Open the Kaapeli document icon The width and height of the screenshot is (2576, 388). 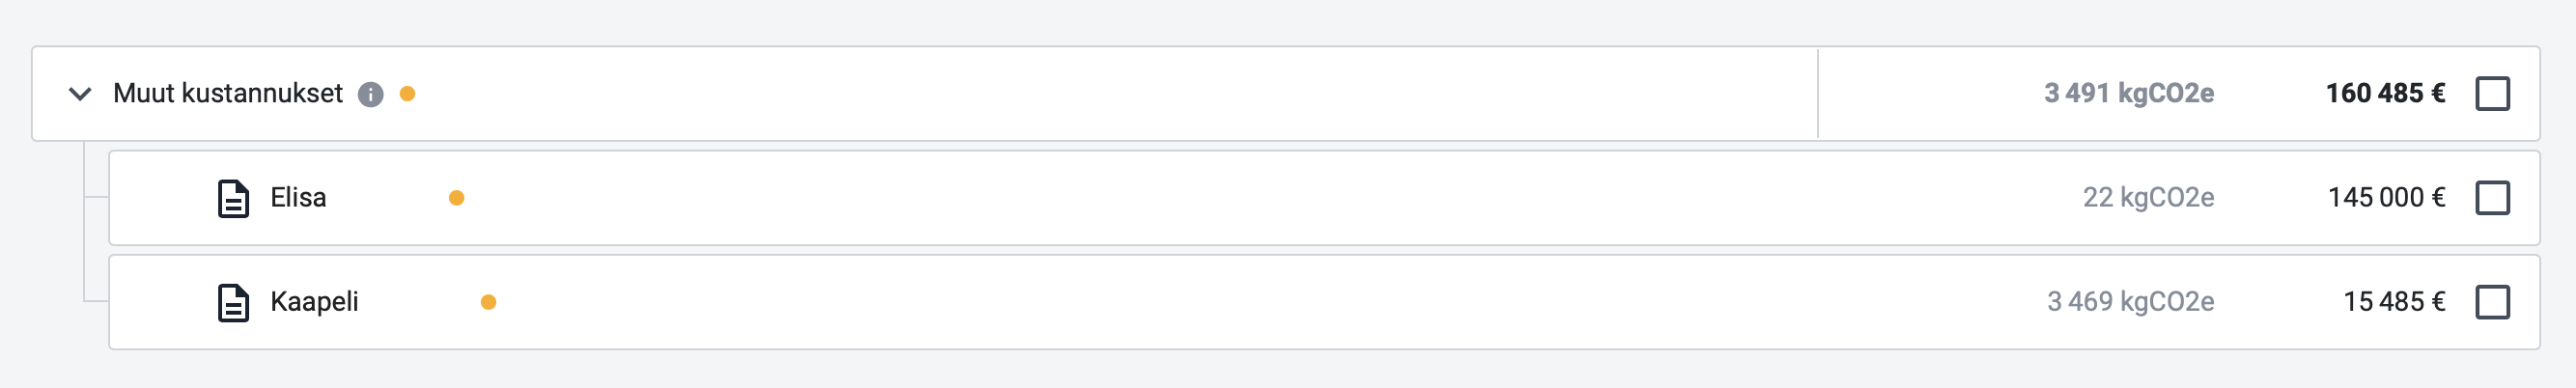click(234, 302)
